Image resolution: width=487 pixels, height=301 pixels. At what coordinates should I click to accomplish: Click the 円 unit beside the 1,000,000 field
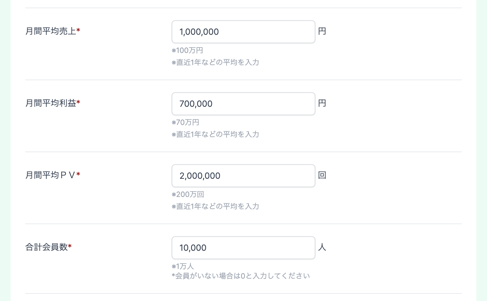tap(322, 31)
